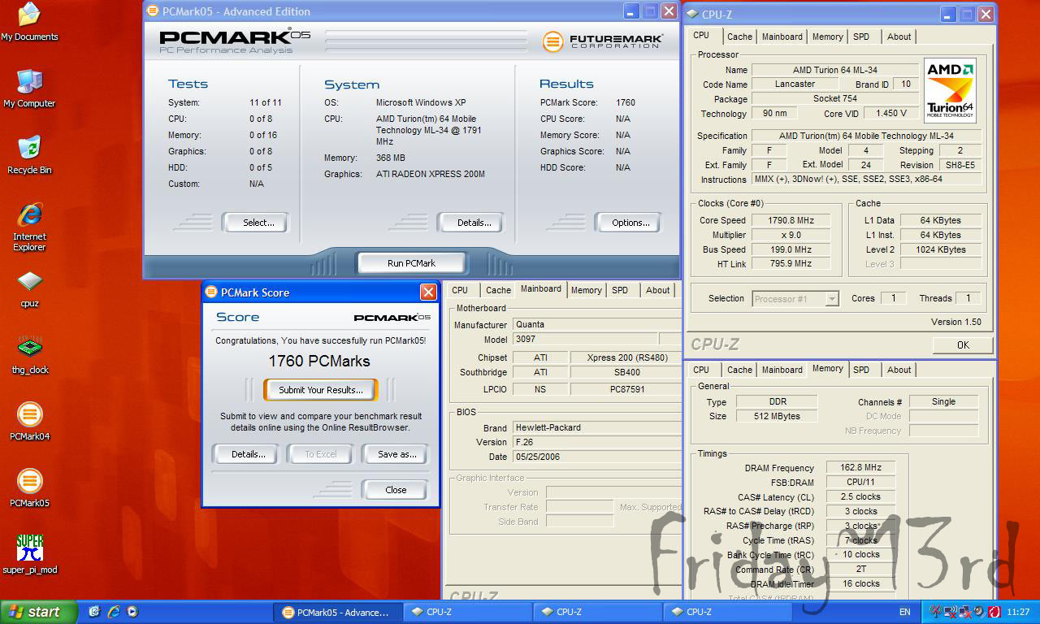1040x624 pixels.
Task: Switch to Memory tab in CPU-Z Motherboard window
Action: pyautogui.click(x=586, y=290)
